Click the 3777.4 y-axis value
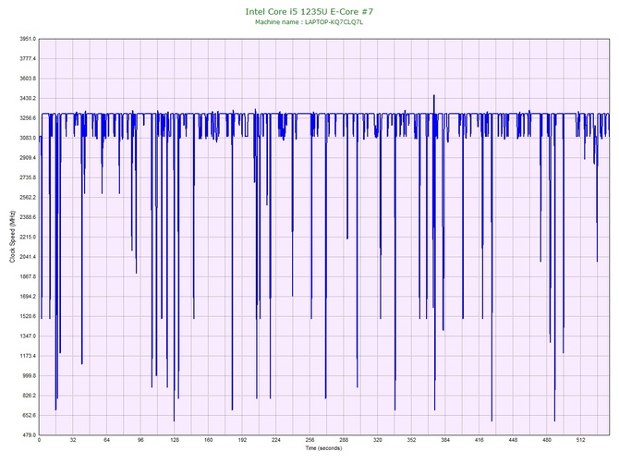 coord(28,58)
